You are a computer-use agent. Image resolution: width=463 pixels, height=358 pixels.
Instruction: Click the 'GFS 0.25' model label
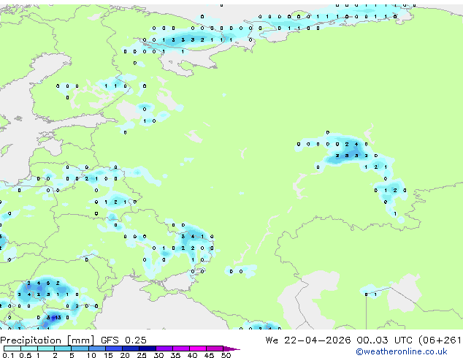point(123,340)
